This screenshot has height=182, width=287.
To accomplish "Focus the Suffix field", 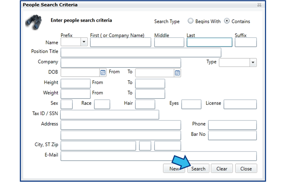I will click(246, 42).
